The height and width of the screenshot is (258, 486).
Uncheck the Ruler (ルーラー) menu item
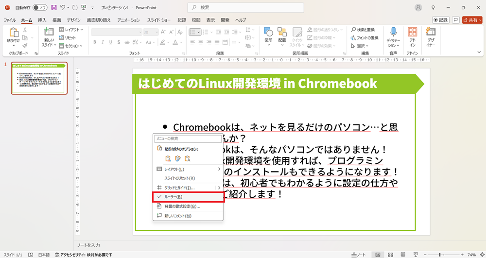click(188, 197)
